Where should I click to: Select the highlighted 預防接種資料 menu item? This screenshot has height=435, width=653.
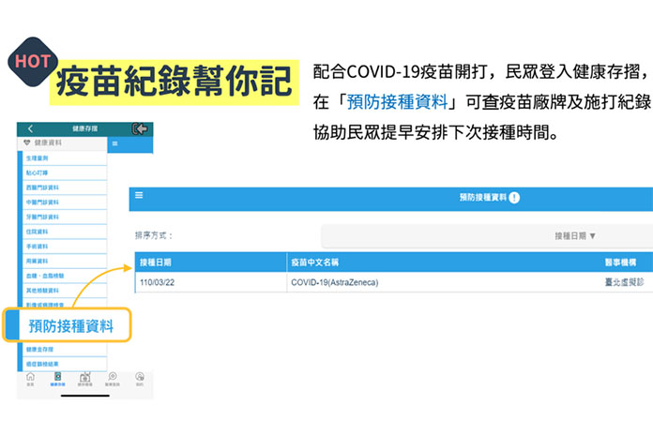click(71, 326)
